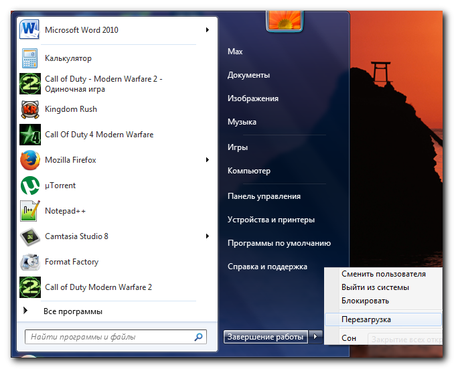
Task: Select Сменить пользователя from the menu
Action: (383, 274)
